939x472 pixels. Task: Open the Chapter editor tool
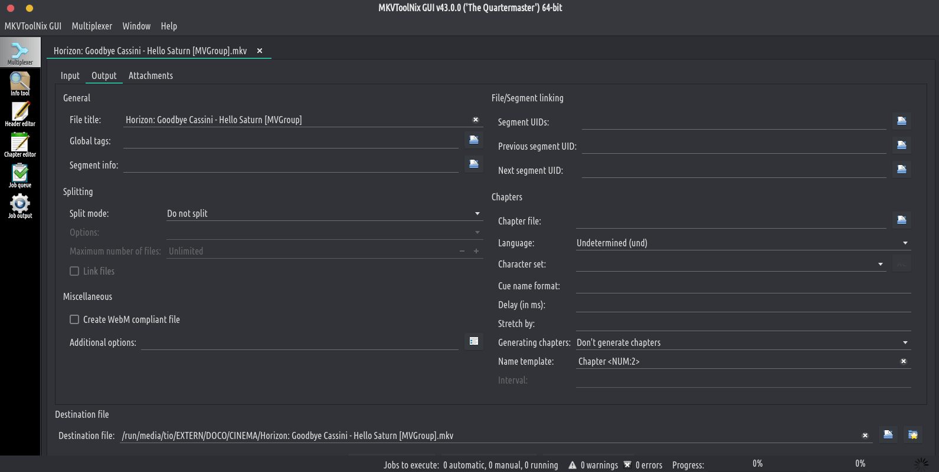click(20, 145)
